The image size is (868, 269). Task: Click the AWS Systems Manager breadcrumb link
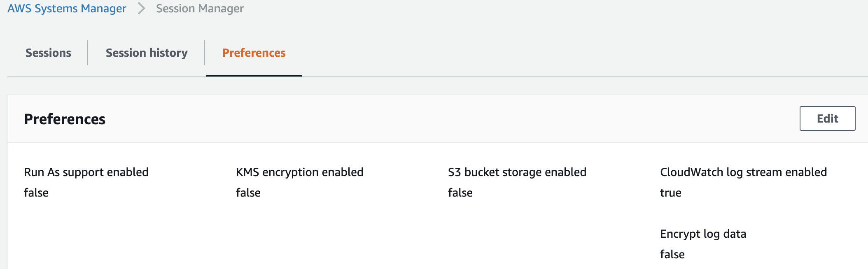click(x=67, y=9)
